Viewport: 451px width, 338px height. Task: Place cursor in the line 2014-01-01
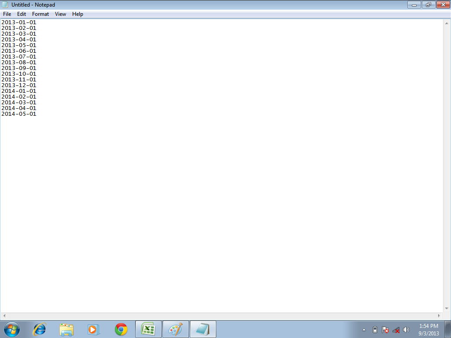[x=19, y=91]
